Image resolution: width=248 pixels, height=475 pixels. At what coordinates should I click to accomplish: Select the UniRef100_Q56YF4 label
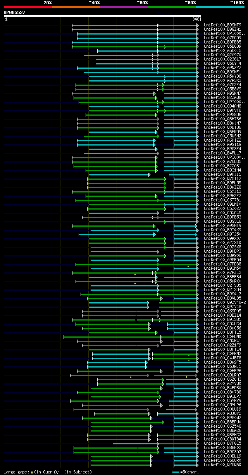[222, 63]
